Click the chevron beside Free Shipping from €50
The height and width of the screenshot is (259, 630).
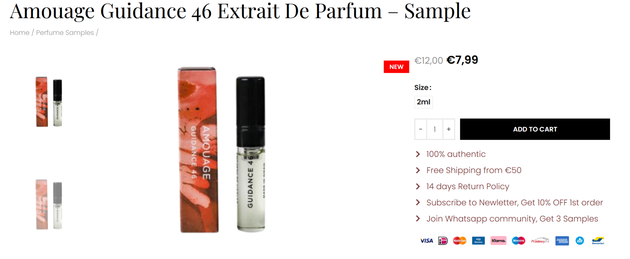click(418, 170)
